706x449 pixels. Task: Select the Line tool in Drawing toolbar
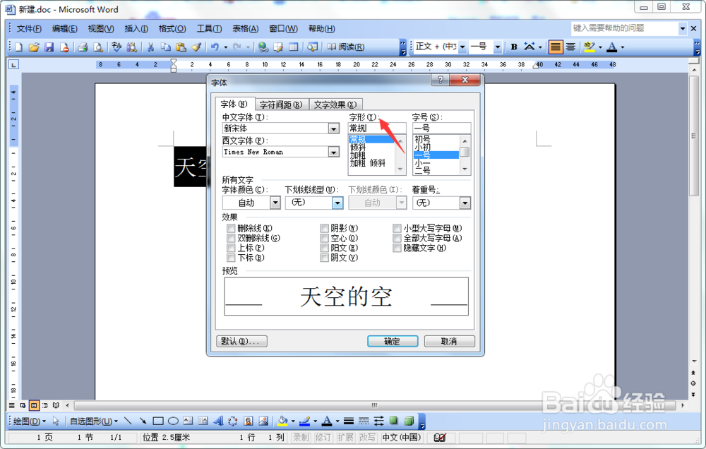[128, 421]
